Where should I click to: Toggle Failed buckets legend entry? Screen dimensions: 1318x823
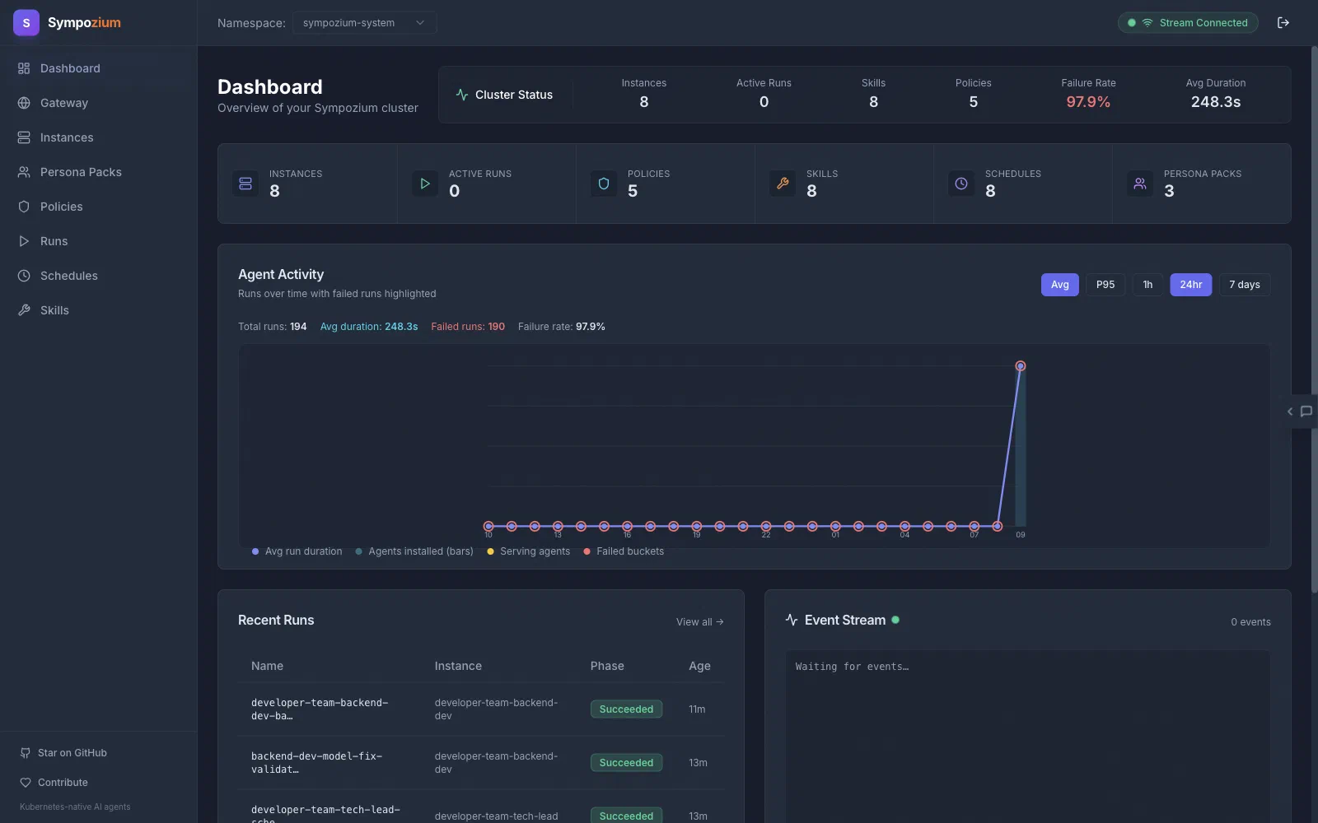tap(624, 551)
